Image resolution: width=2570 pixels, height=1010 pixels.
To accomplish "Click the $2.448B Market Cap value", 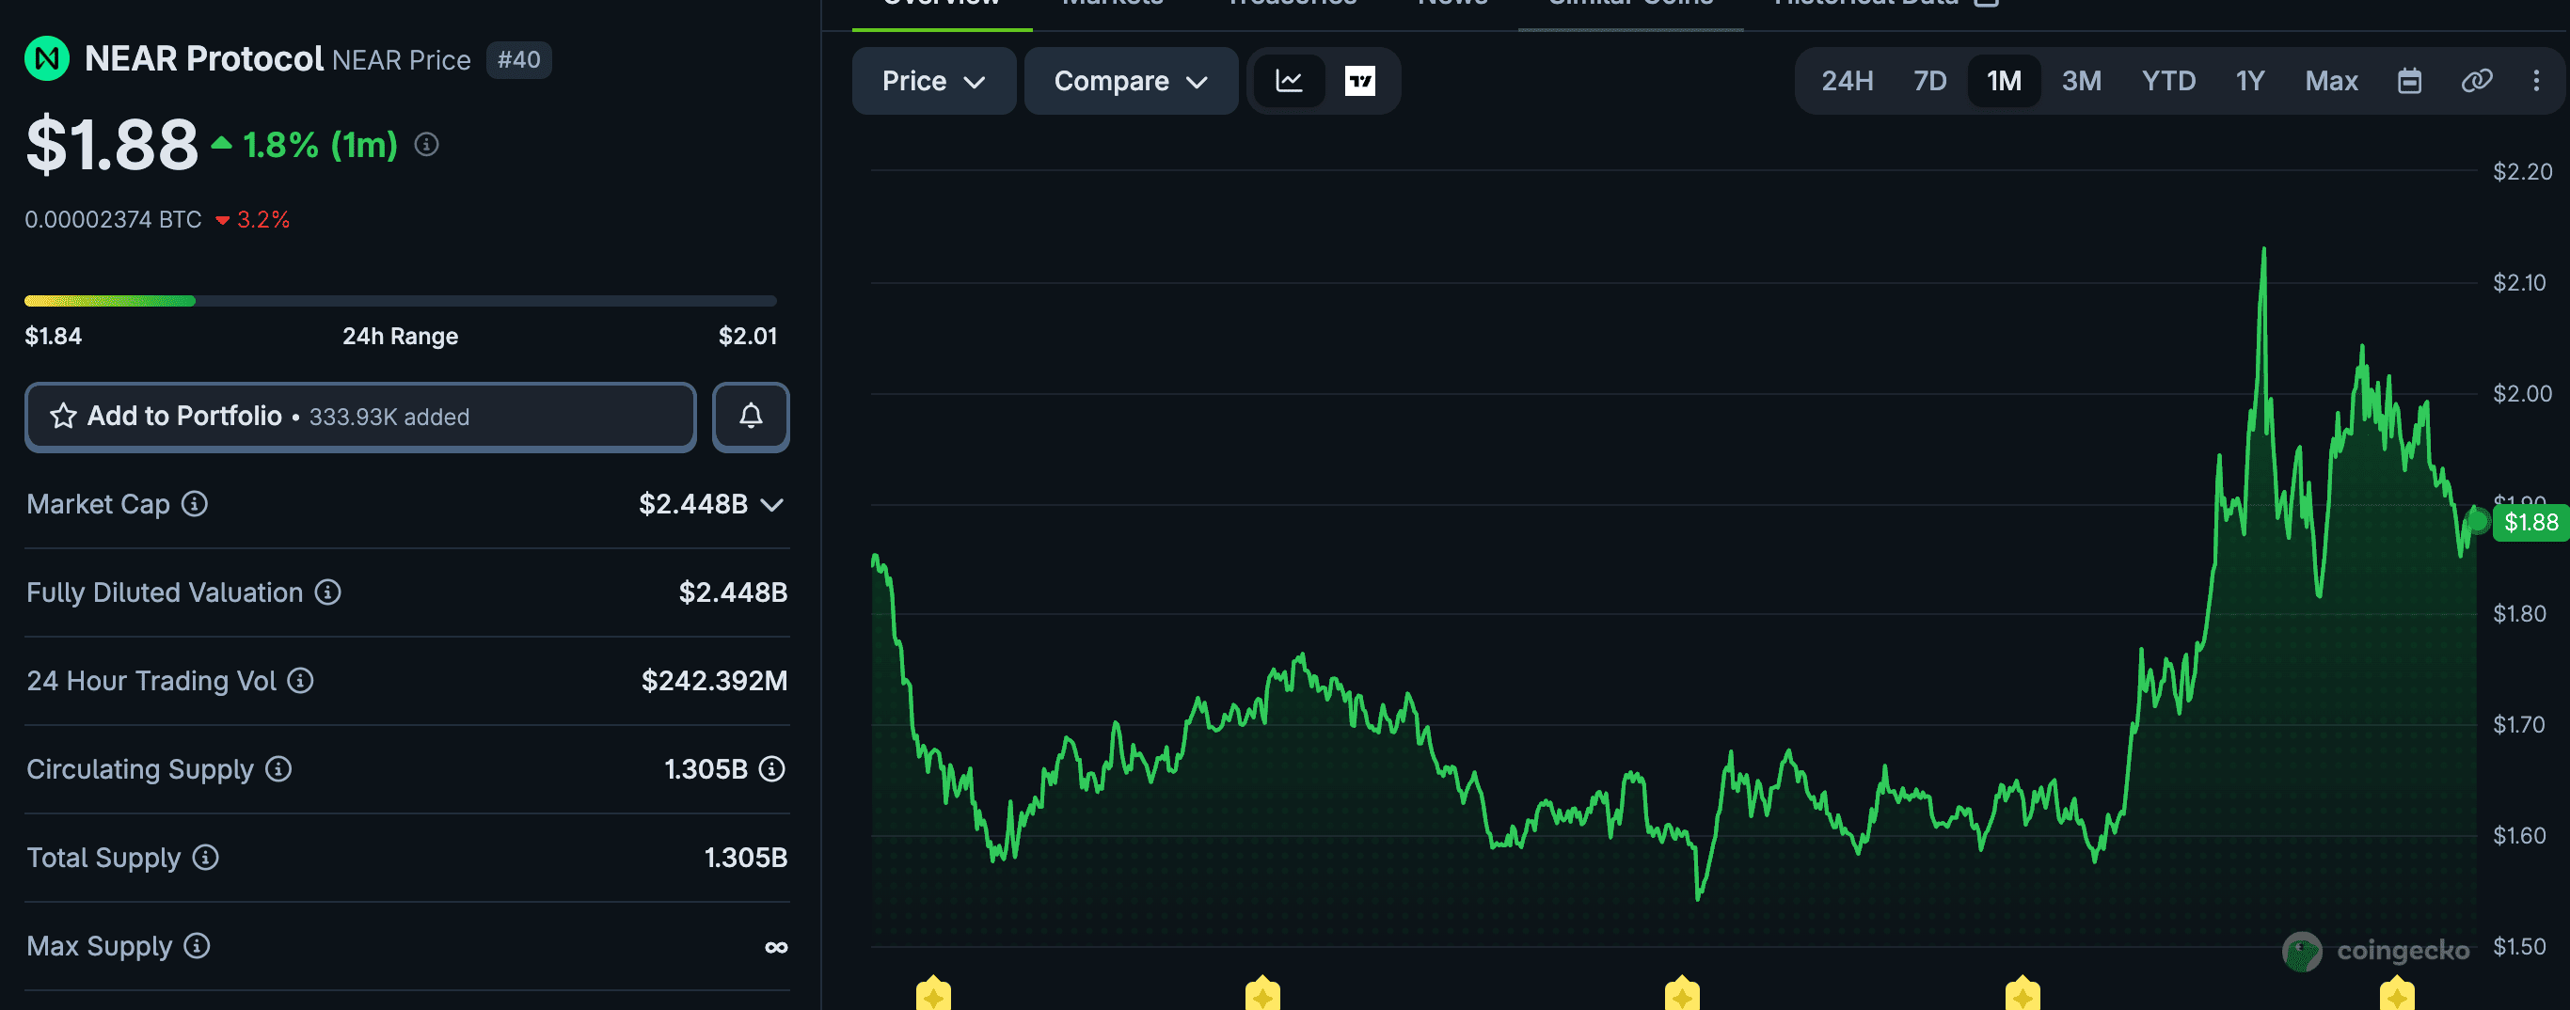I will click(x=693, y=504).
